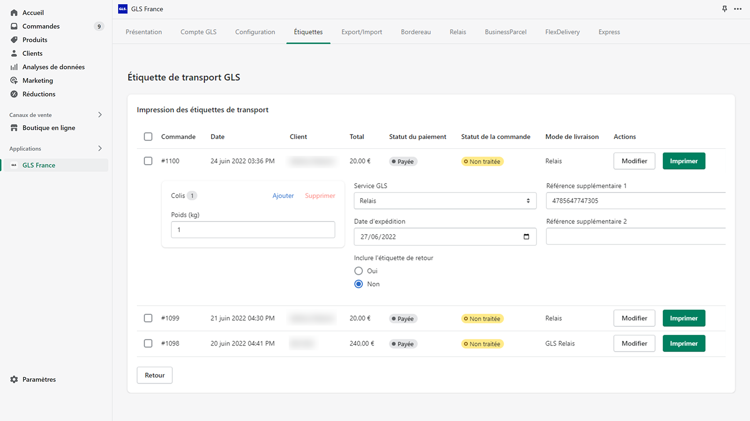Click the Ajouter colis link
Image resolution: width=750 pixels, height=421 pixels.
coord(283,196)
